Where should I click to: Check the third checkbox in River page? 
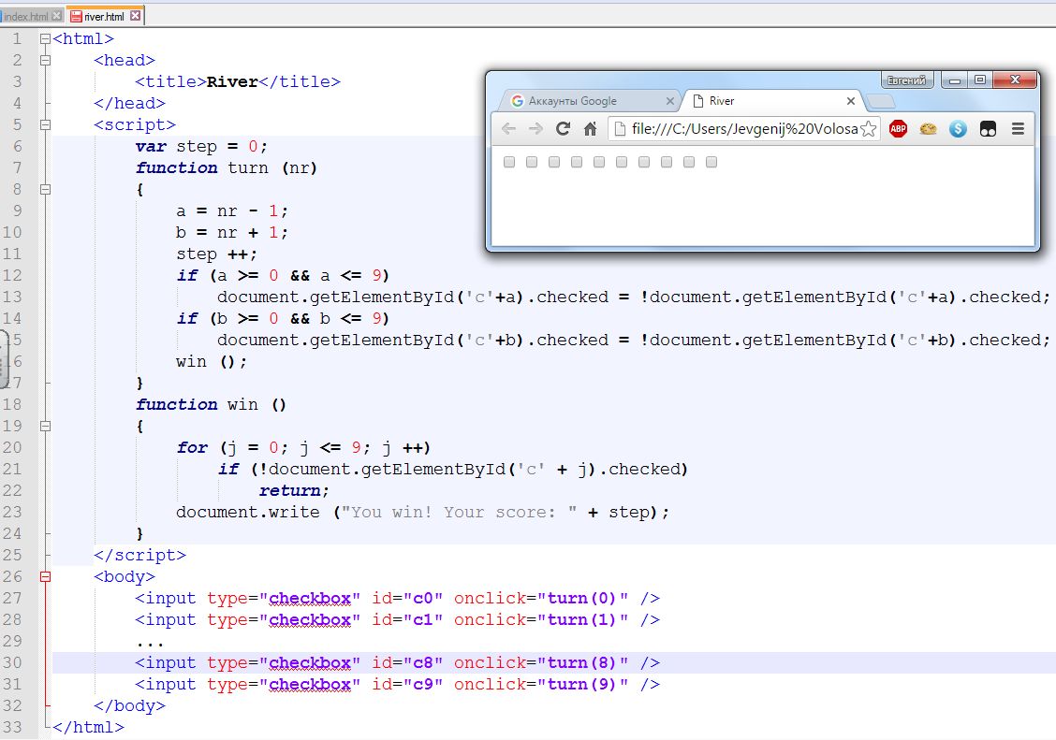click(554, 162)
